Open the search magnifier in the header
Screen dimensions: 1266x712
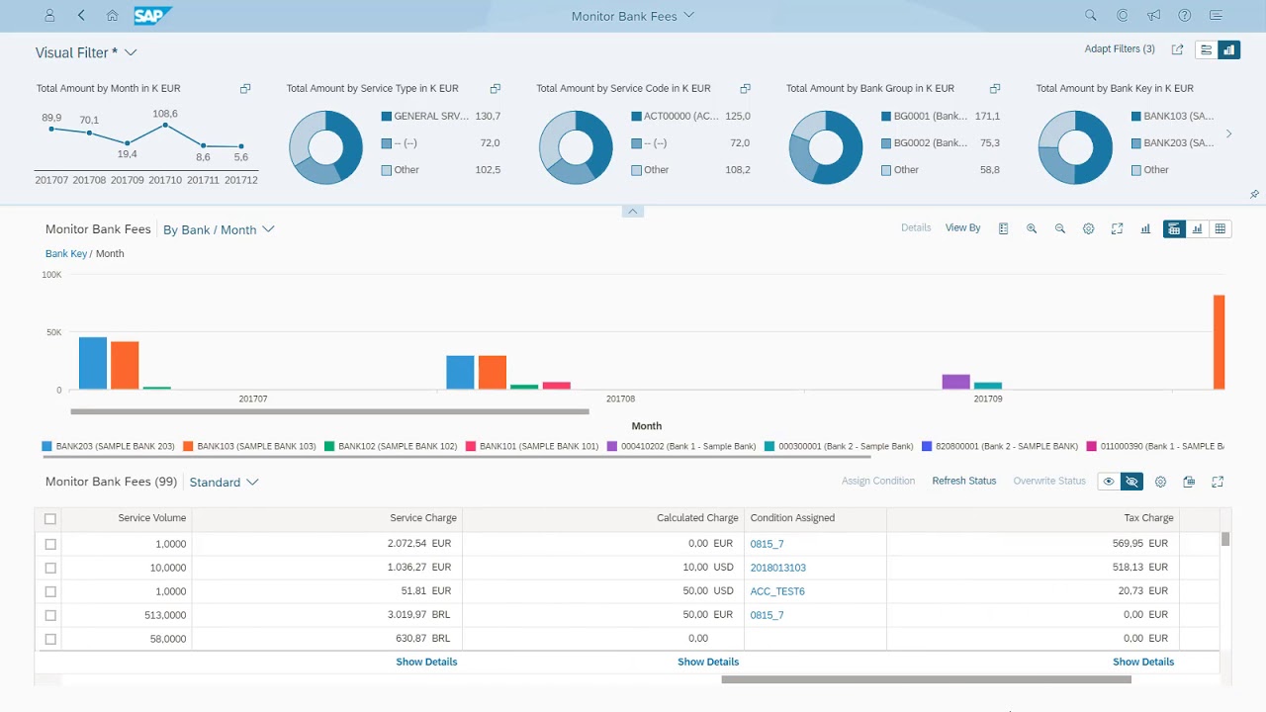coord(1090,16)
